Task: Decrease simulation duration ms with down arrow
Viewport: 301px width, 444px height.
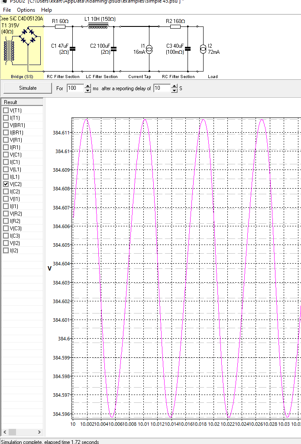Action: (87, 90)
